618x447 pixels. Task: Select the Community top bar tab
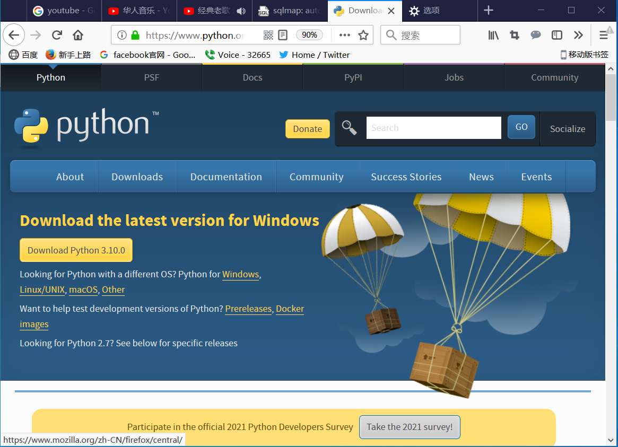click(554, 77)
